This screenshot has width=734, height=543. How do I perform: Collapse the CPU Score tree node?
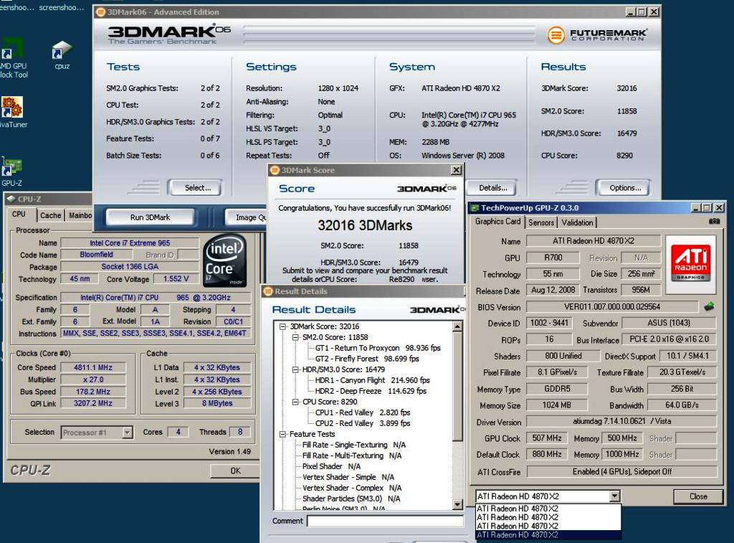tap(295, 402)
